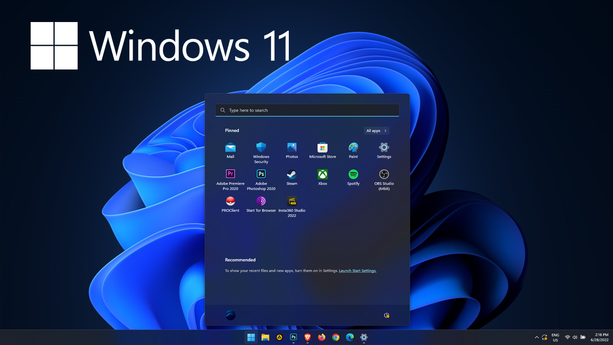Open Microsoft Edge from the taskbar
The image size is (613, 345).
[x=350, y=337]
